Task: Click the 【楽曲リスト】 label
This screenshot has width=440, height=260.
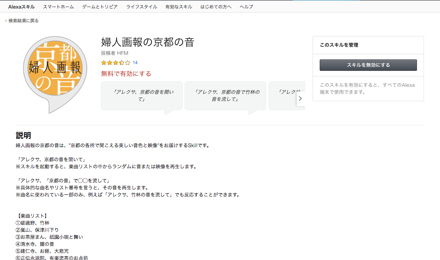Action: tap(32, 216)
